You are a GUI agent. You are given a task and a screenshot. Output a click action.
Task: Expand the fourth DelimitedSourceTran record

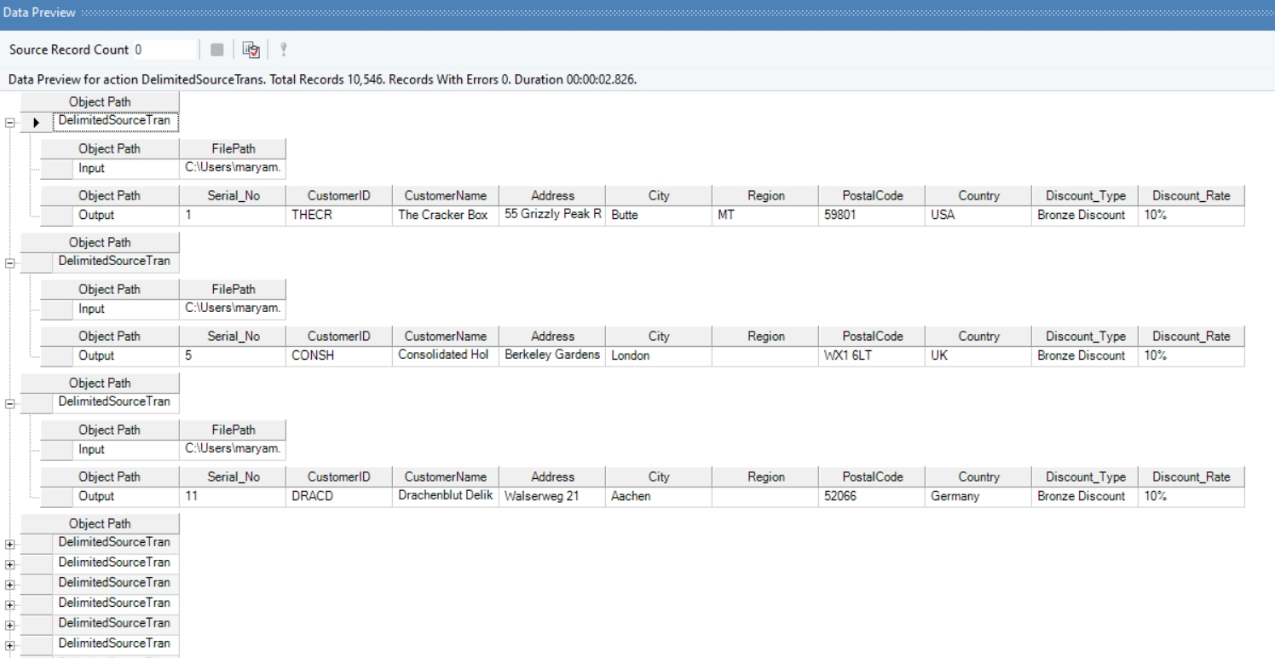[x=10, y=544]
